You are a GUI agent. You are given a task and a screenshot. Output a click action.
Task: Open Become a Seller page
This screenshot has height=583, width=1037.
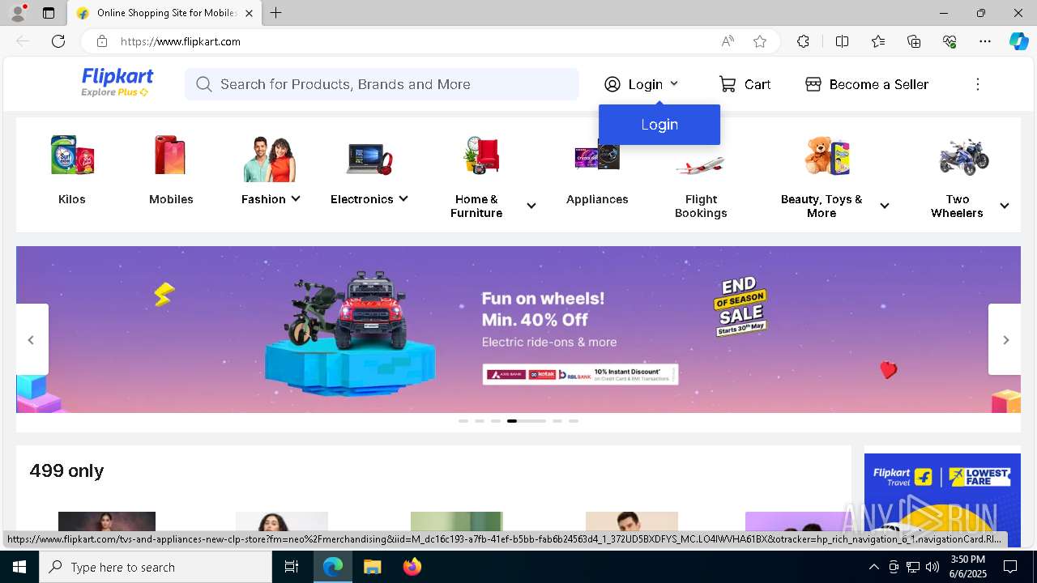867,84
